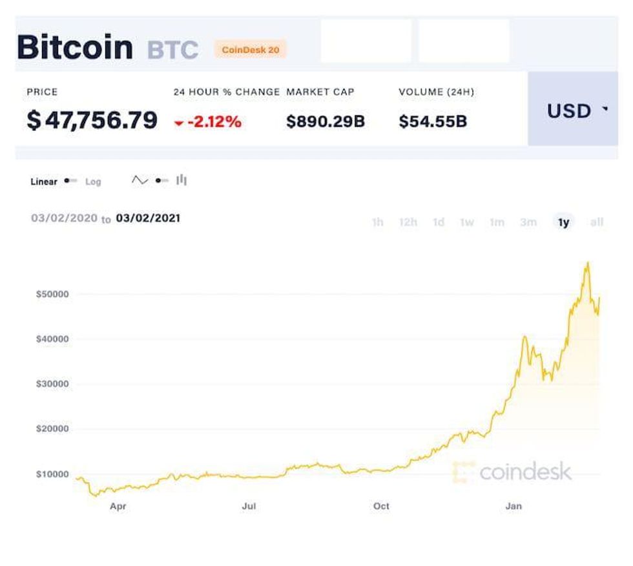The image size is (633, 566).
Task: Select the 1h time range
Action: (x=377, y=222)
